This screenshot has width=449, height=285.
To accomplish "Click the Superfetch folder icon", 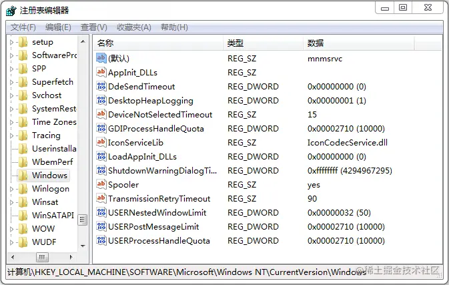I will (x=23, y=82).
